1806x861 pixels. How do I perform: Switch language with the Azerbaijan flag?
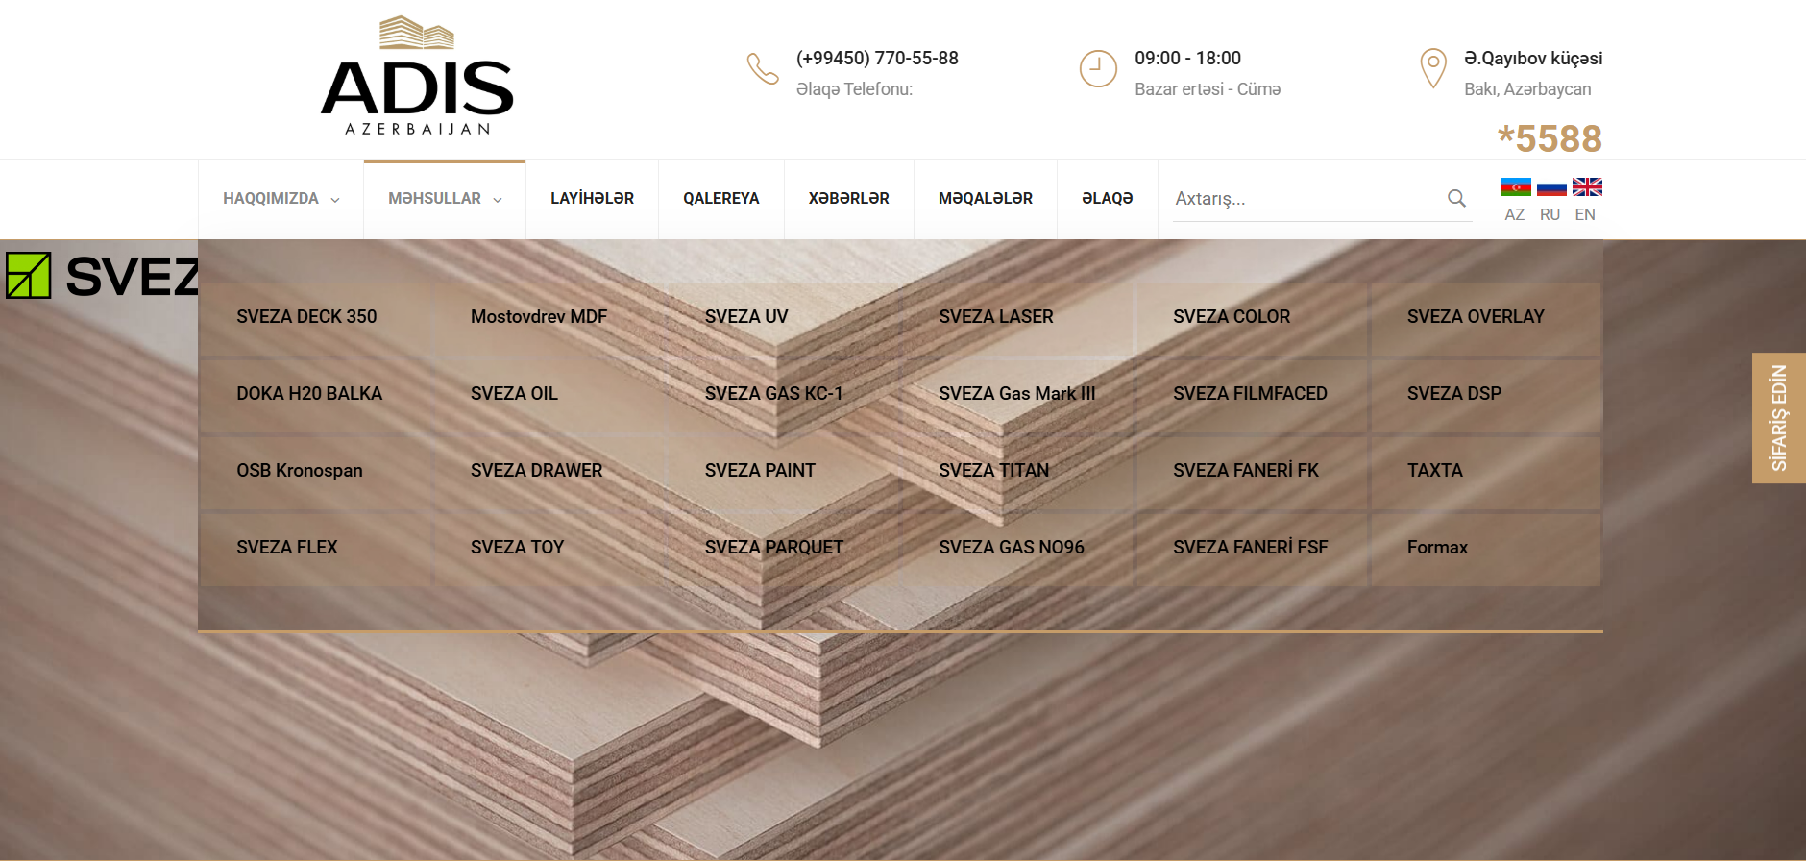click(1515, 187)
